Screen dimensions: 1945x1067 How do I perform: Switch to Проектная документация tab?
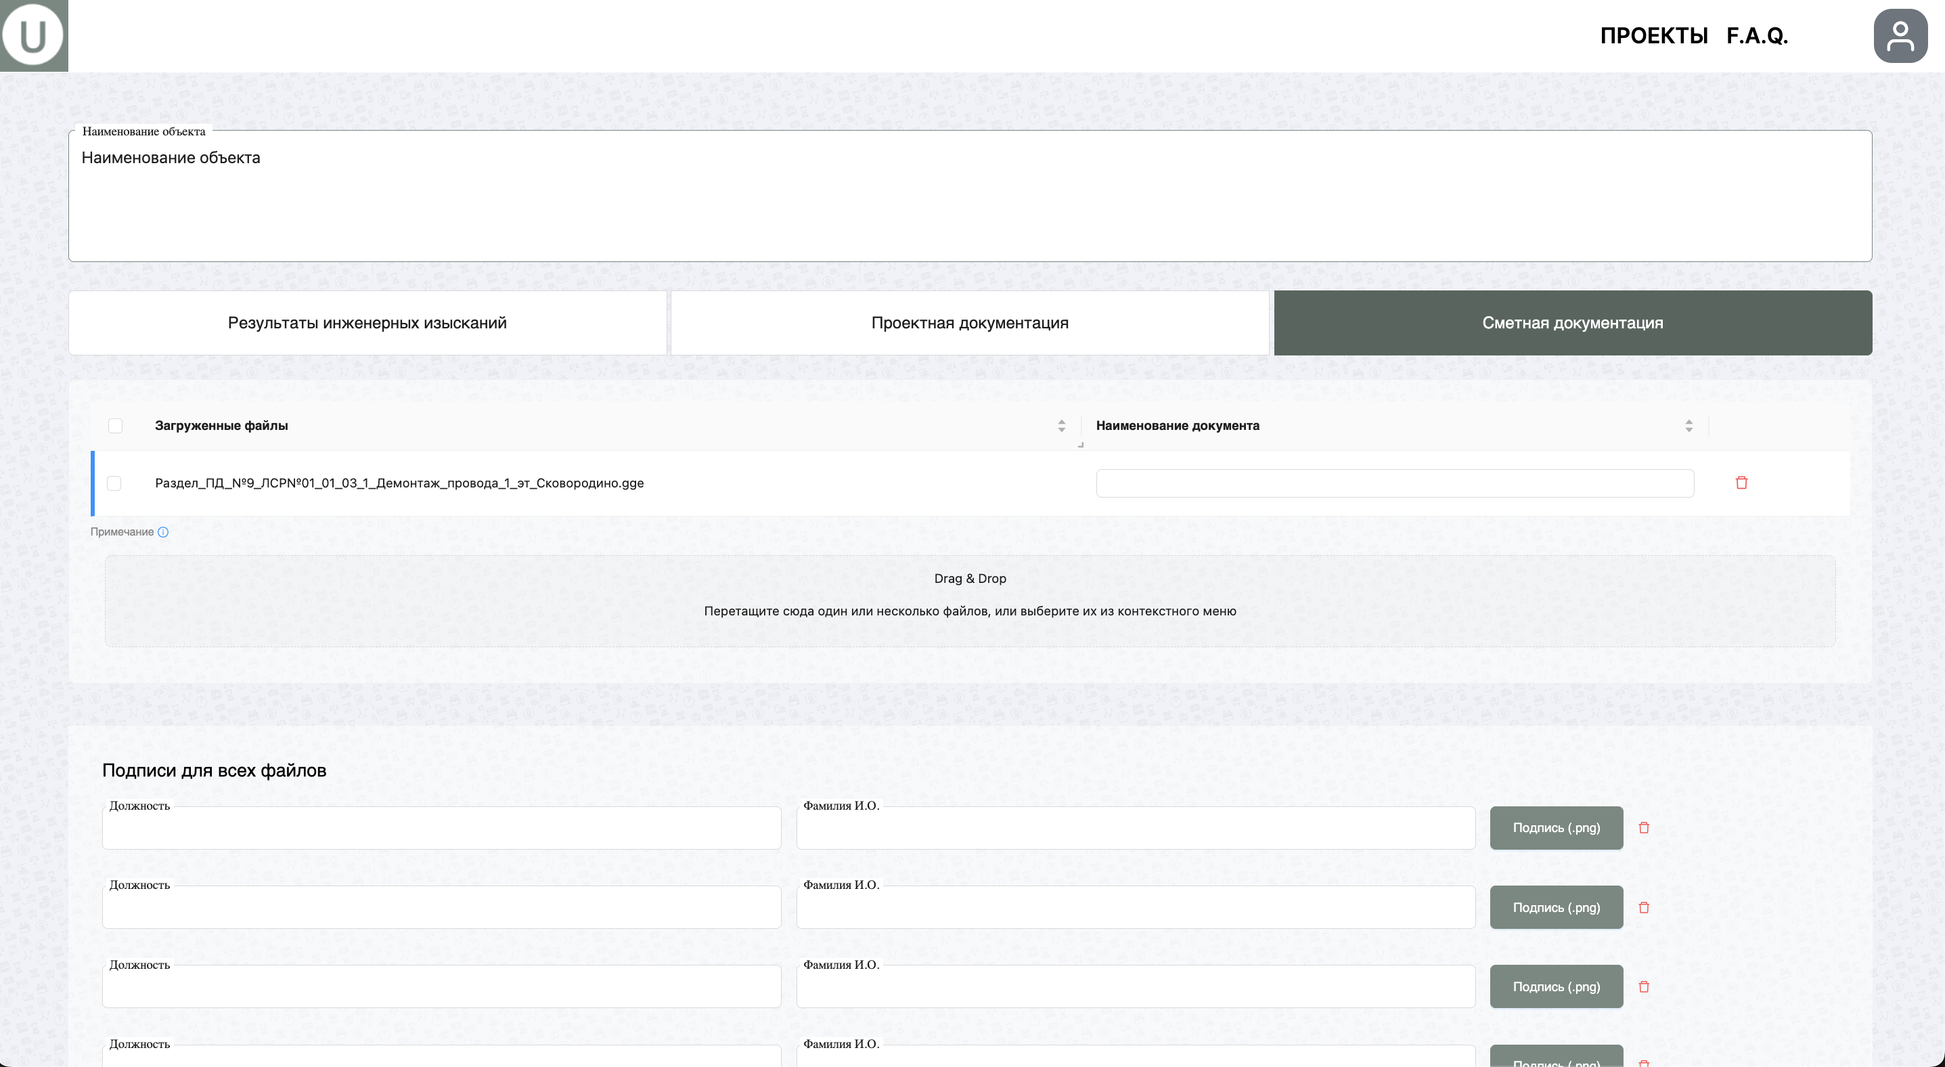point(970,323)
